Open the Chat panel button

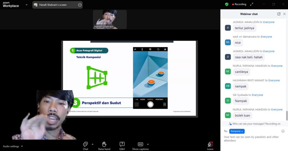85,146
